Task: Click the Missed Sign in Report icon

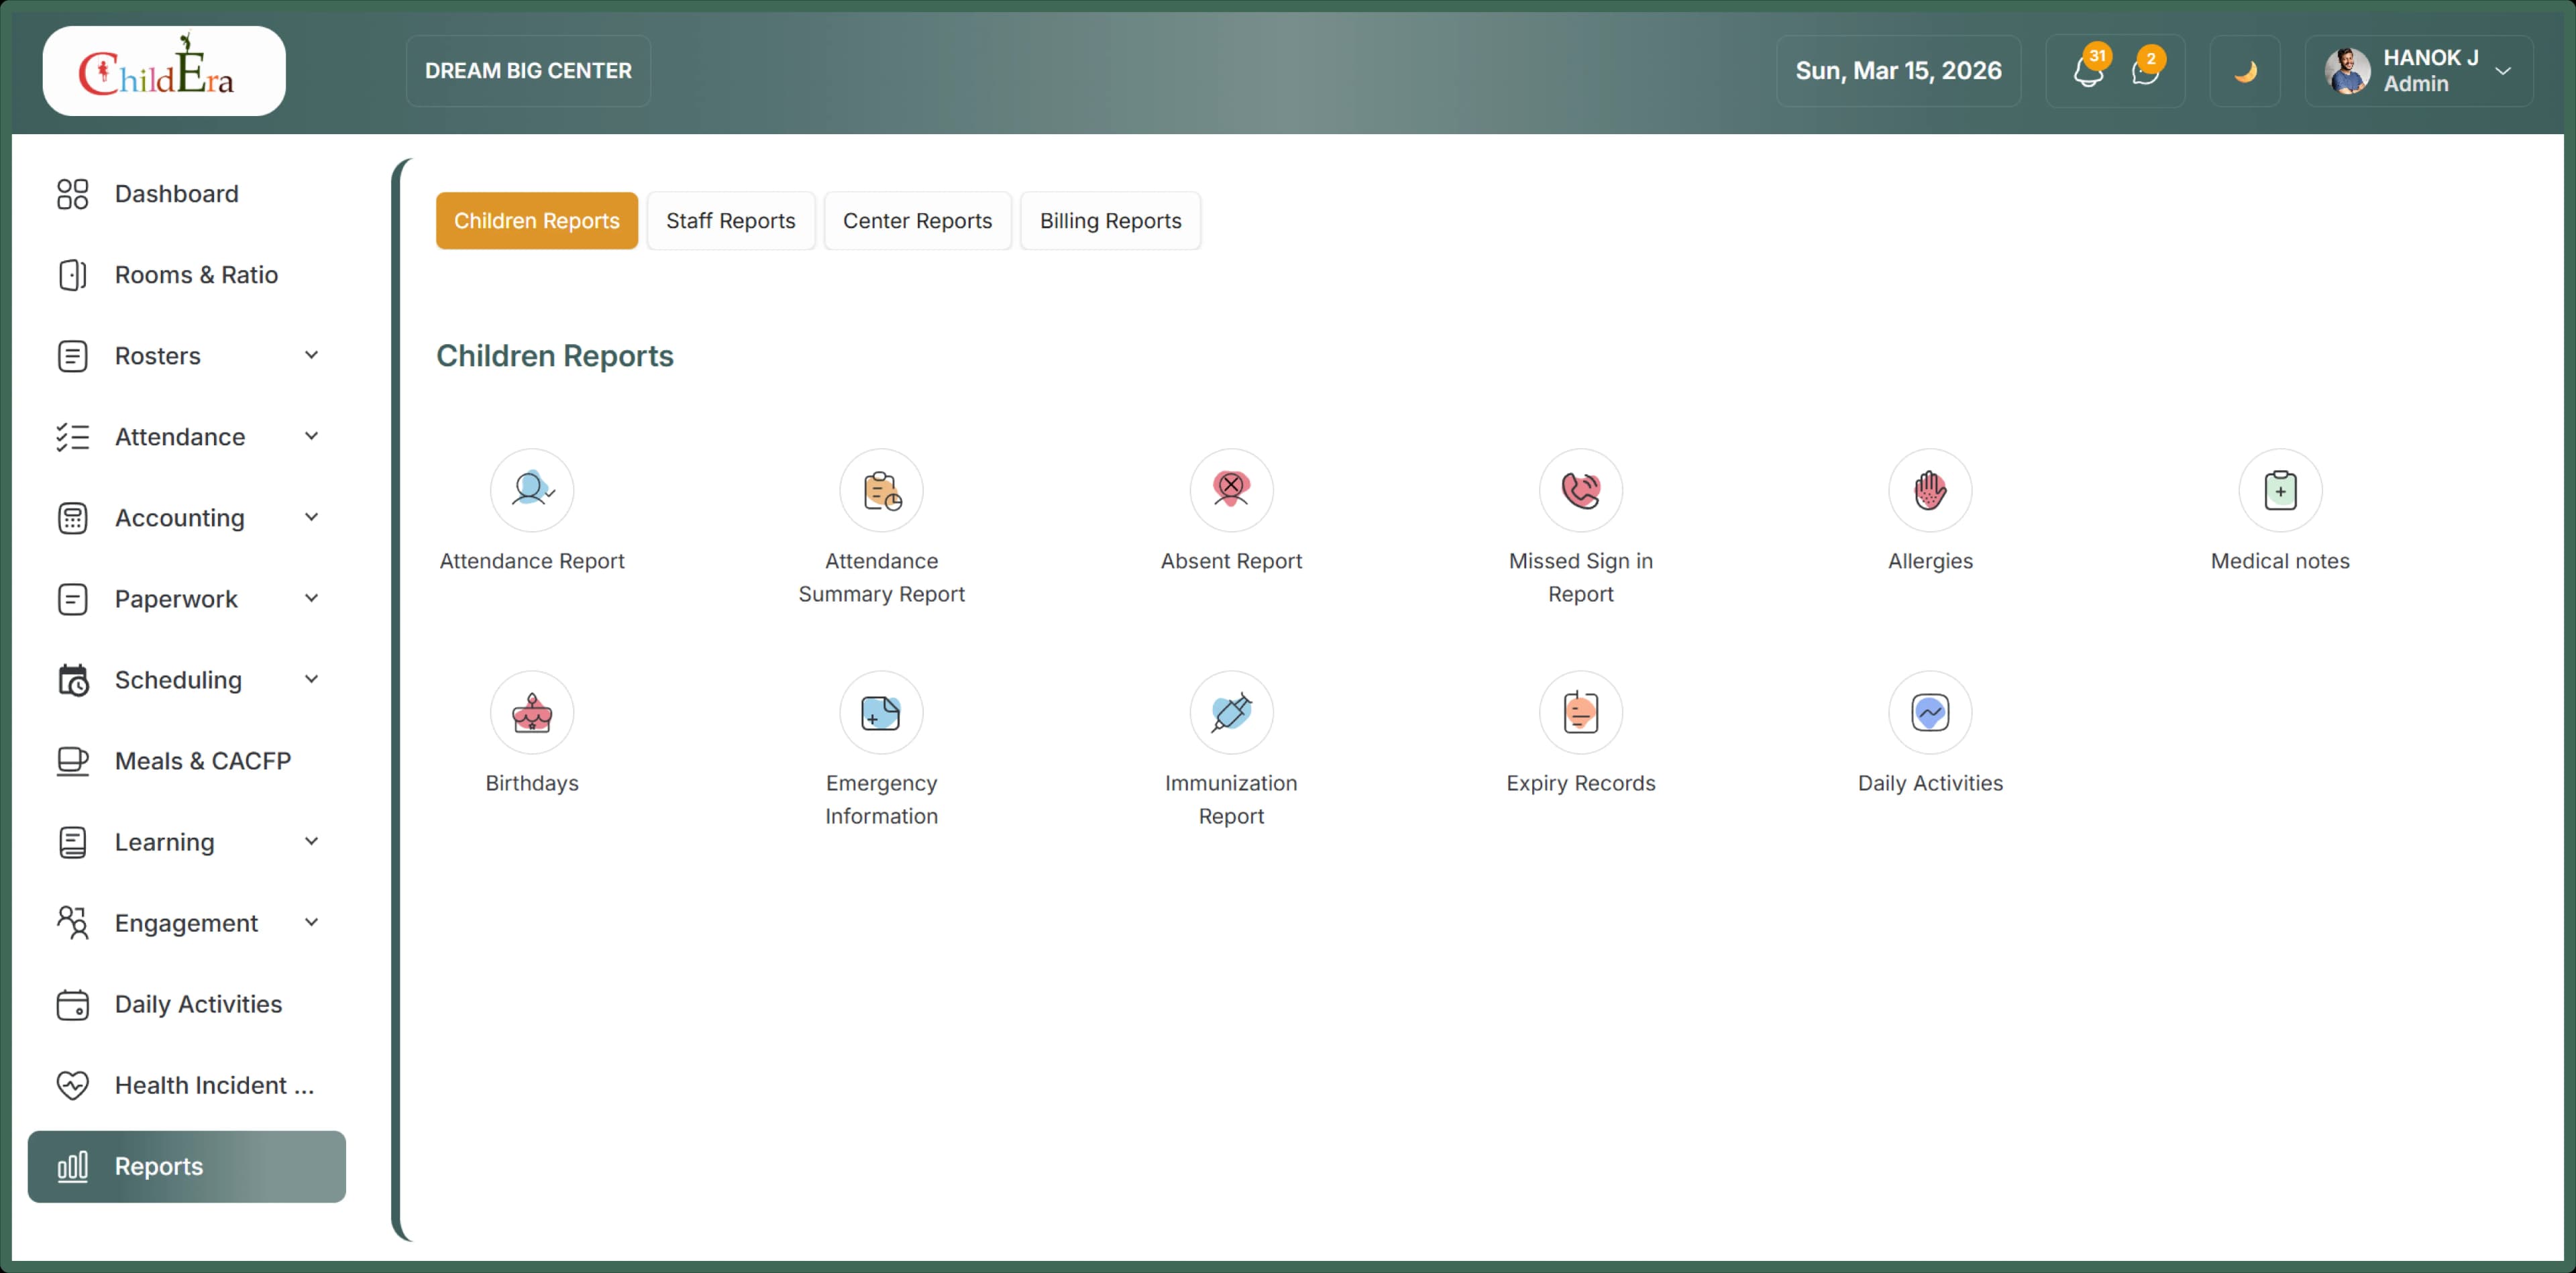Action: pos(1580,490)
